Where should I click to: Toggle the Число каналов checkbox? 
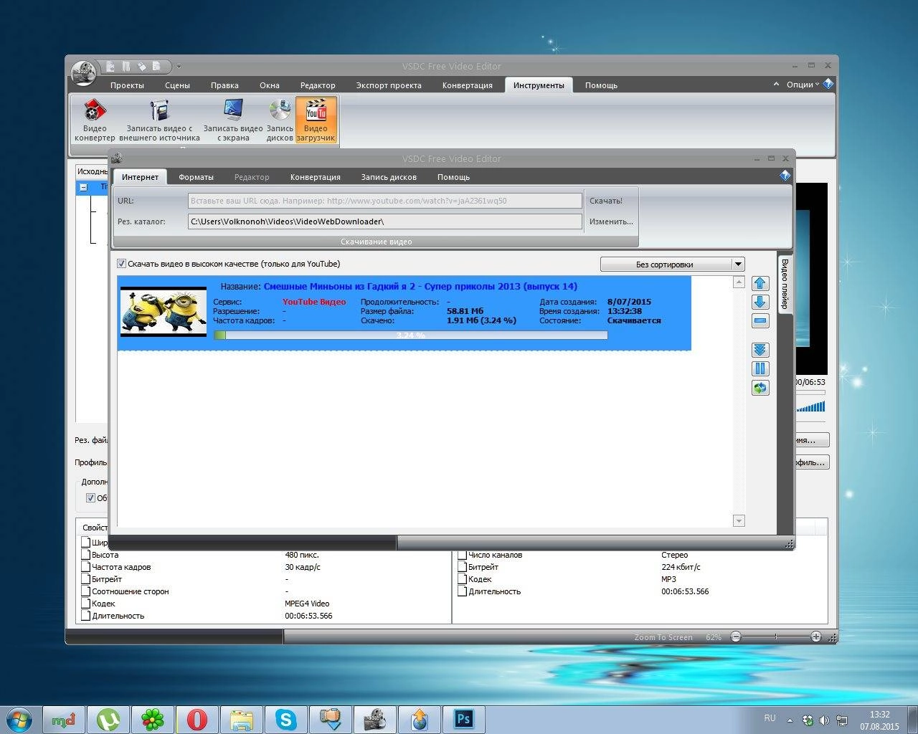point(463,555)
